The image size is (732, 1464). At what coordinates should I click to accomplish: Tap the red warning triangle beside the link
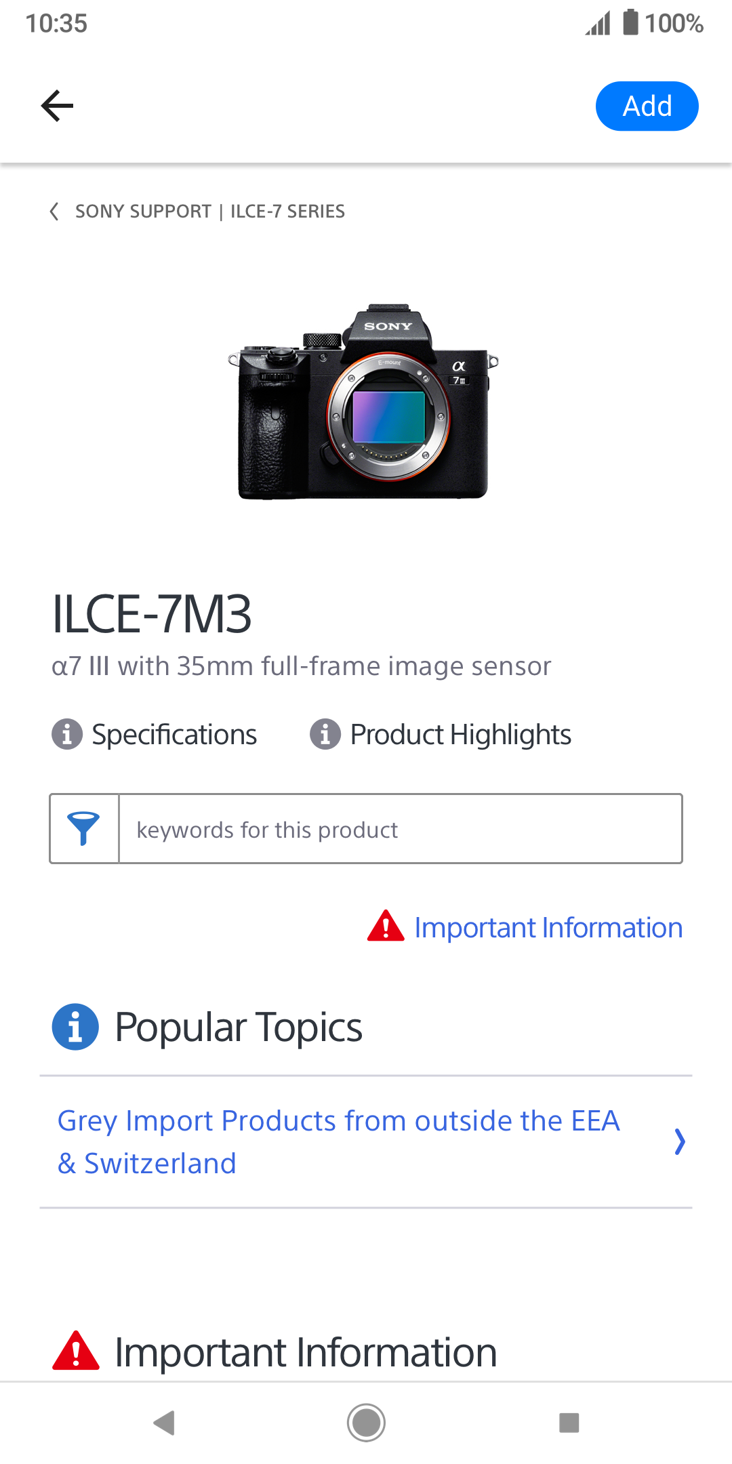(386, 927)
